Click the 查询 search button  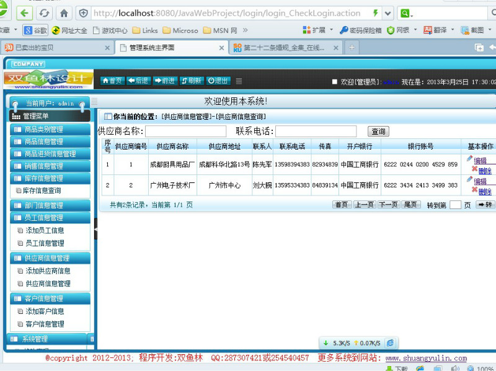tap(378, 132)
